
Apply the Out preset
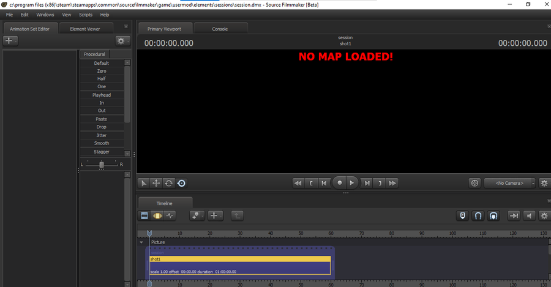click(x=102, y=111)
